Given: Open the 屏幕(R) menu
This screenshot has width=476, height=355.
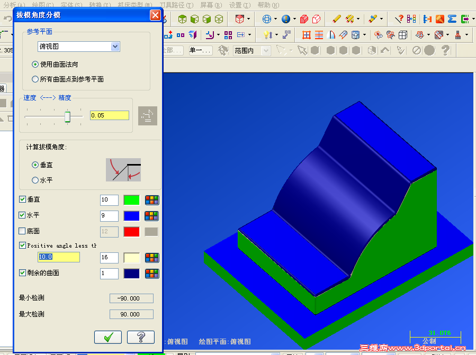Looking at the screenshot, I should tap(211, 5).
